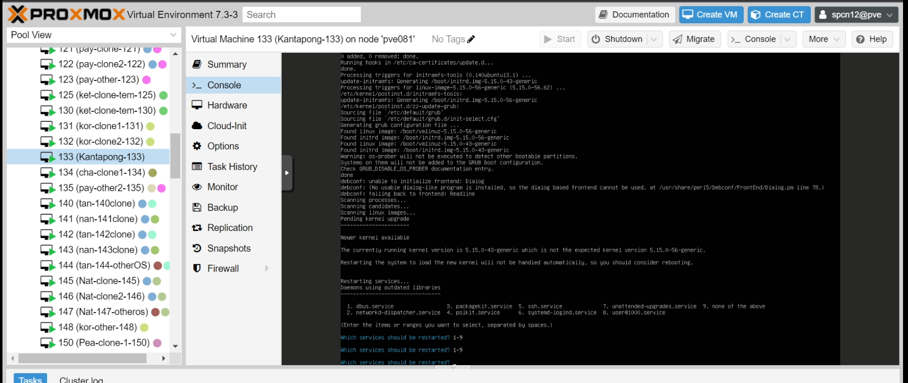The width and height of the screenshot is (908, 383).
Task: Select VM 132 (kor-clone2-132)
Action: (88, 142)
